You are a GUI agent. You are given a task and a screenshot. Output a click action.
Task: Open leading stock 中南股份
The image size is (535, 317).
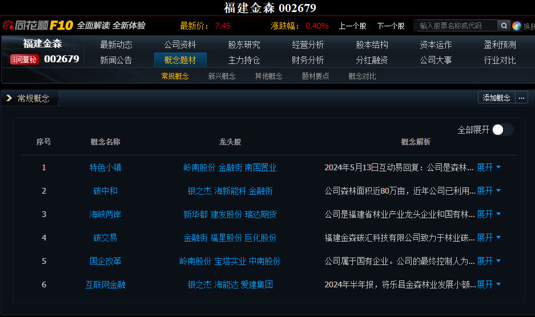265,261
